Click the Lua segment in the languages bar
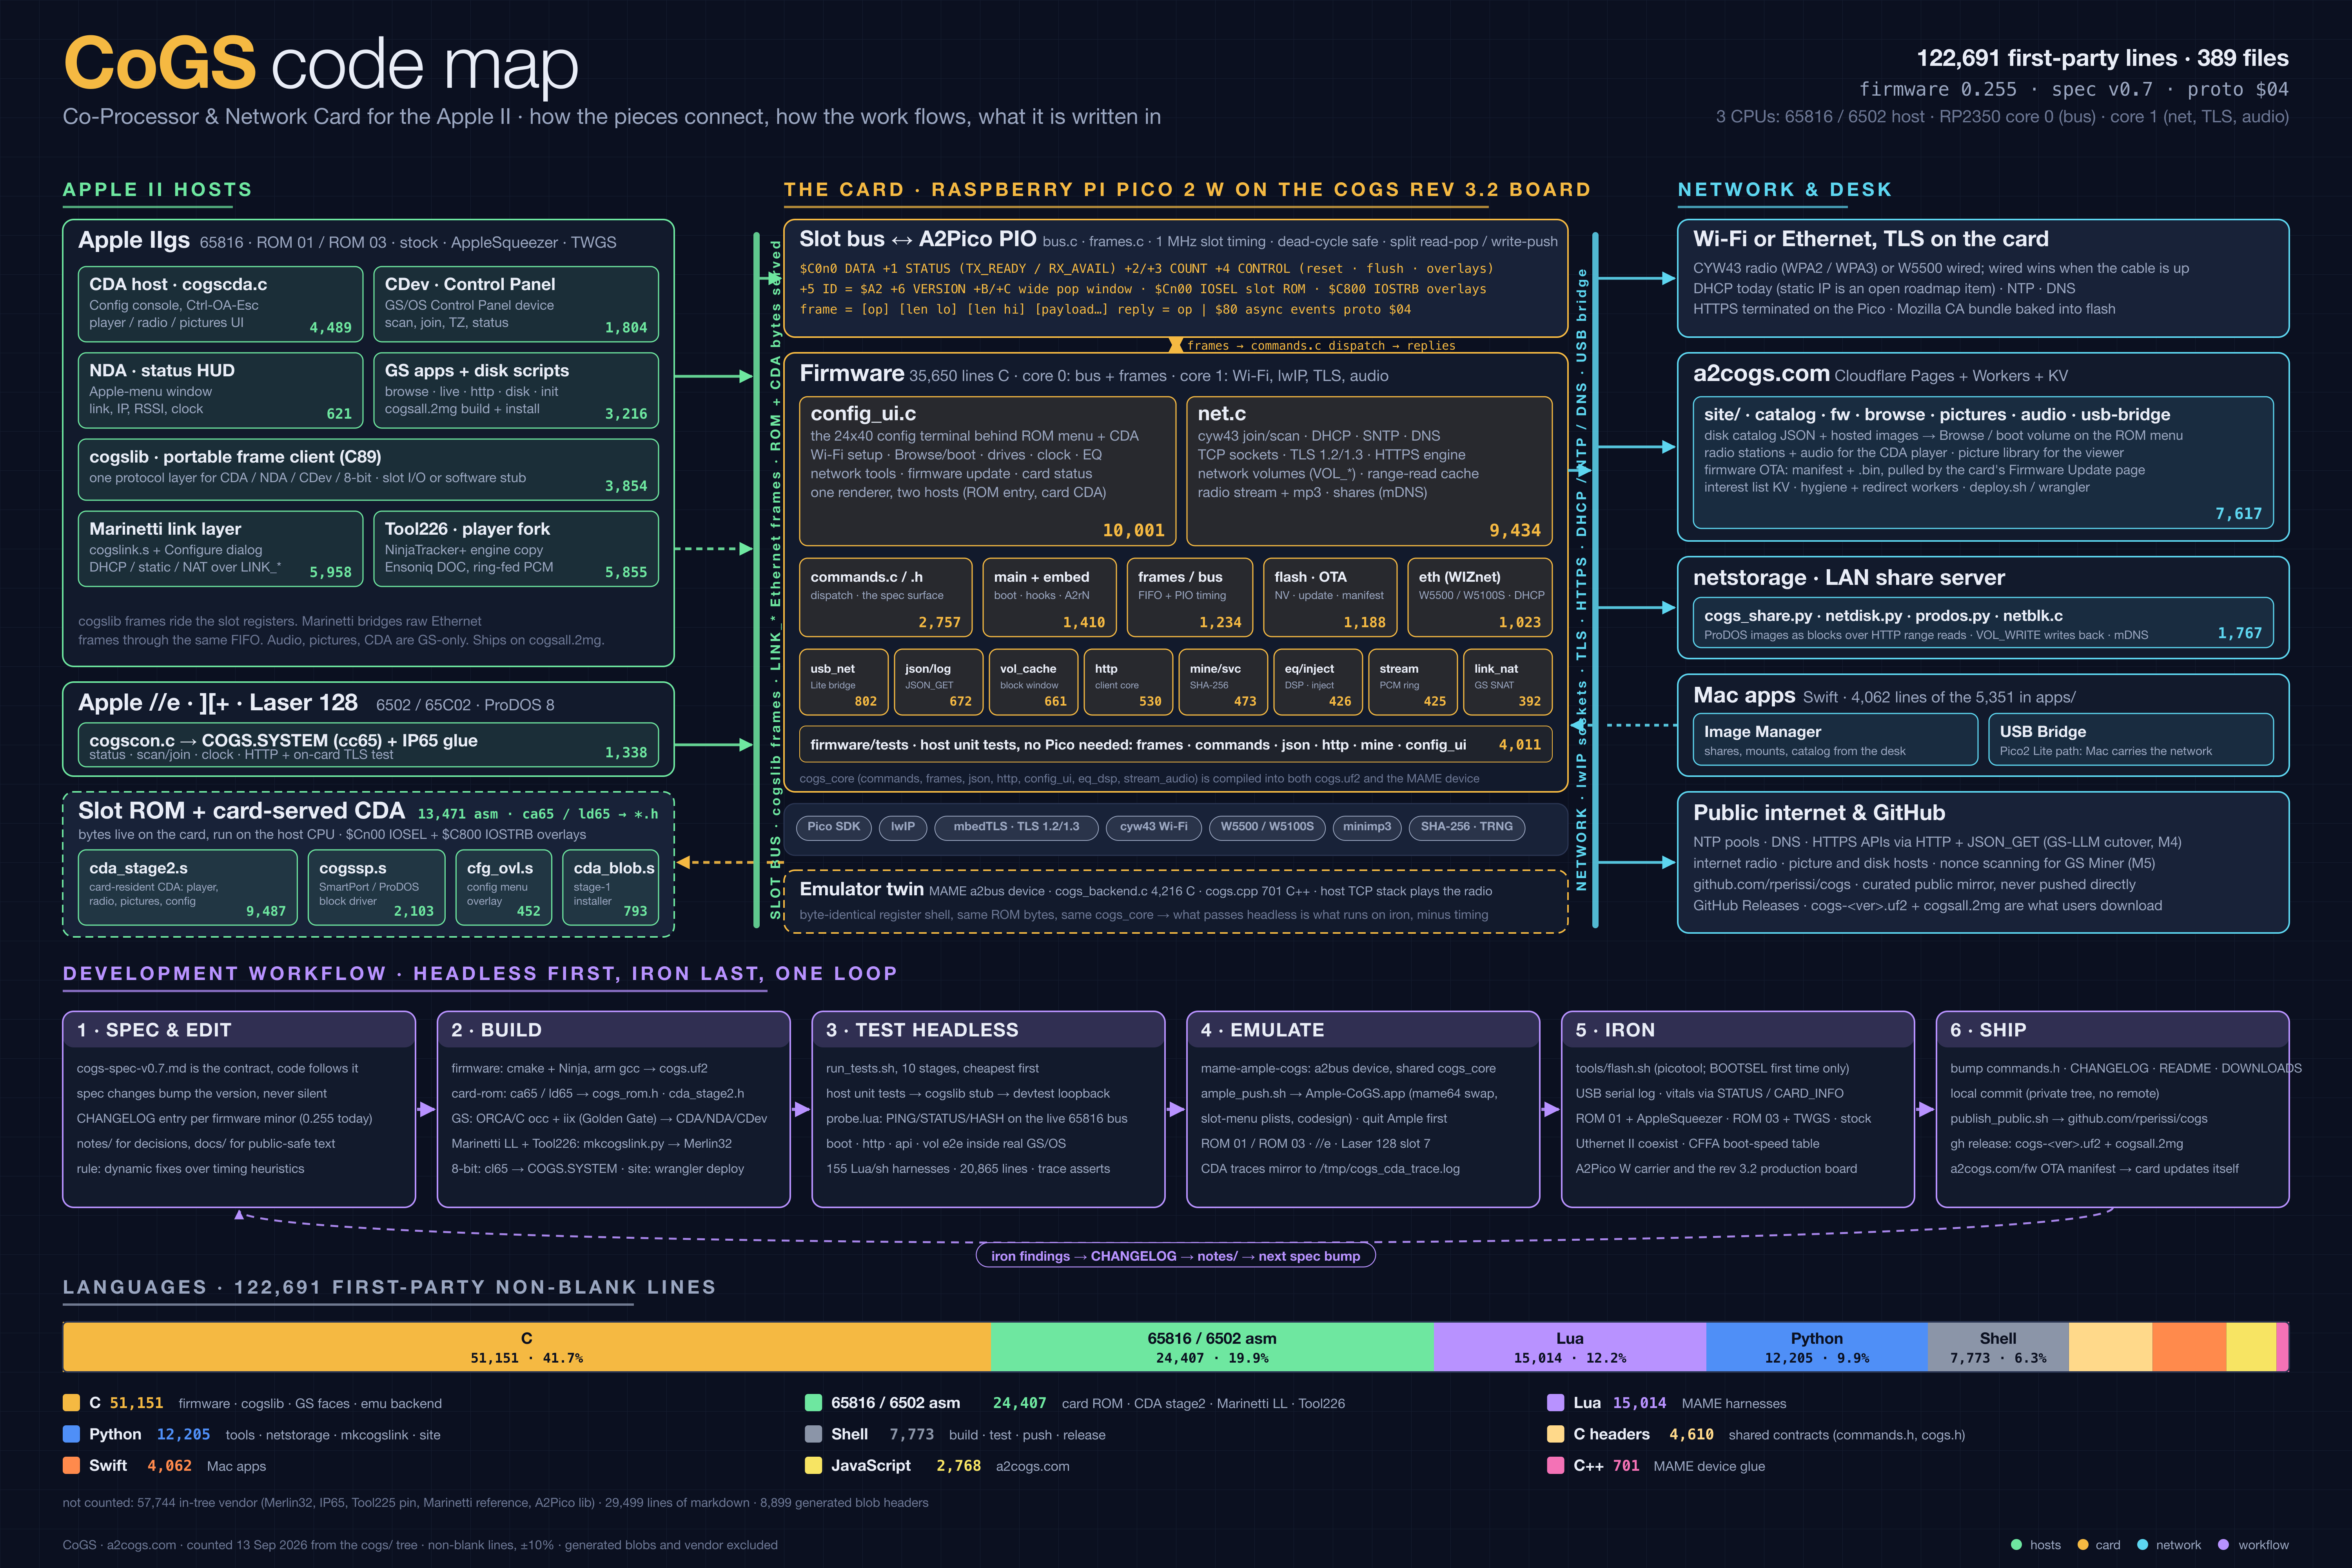 [1569, 1347]
